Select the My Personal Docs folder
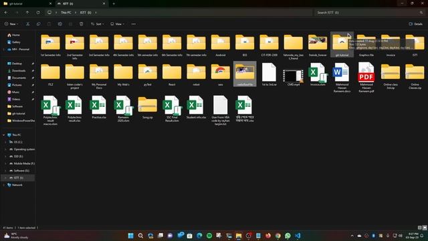 (x=99, y=76)
